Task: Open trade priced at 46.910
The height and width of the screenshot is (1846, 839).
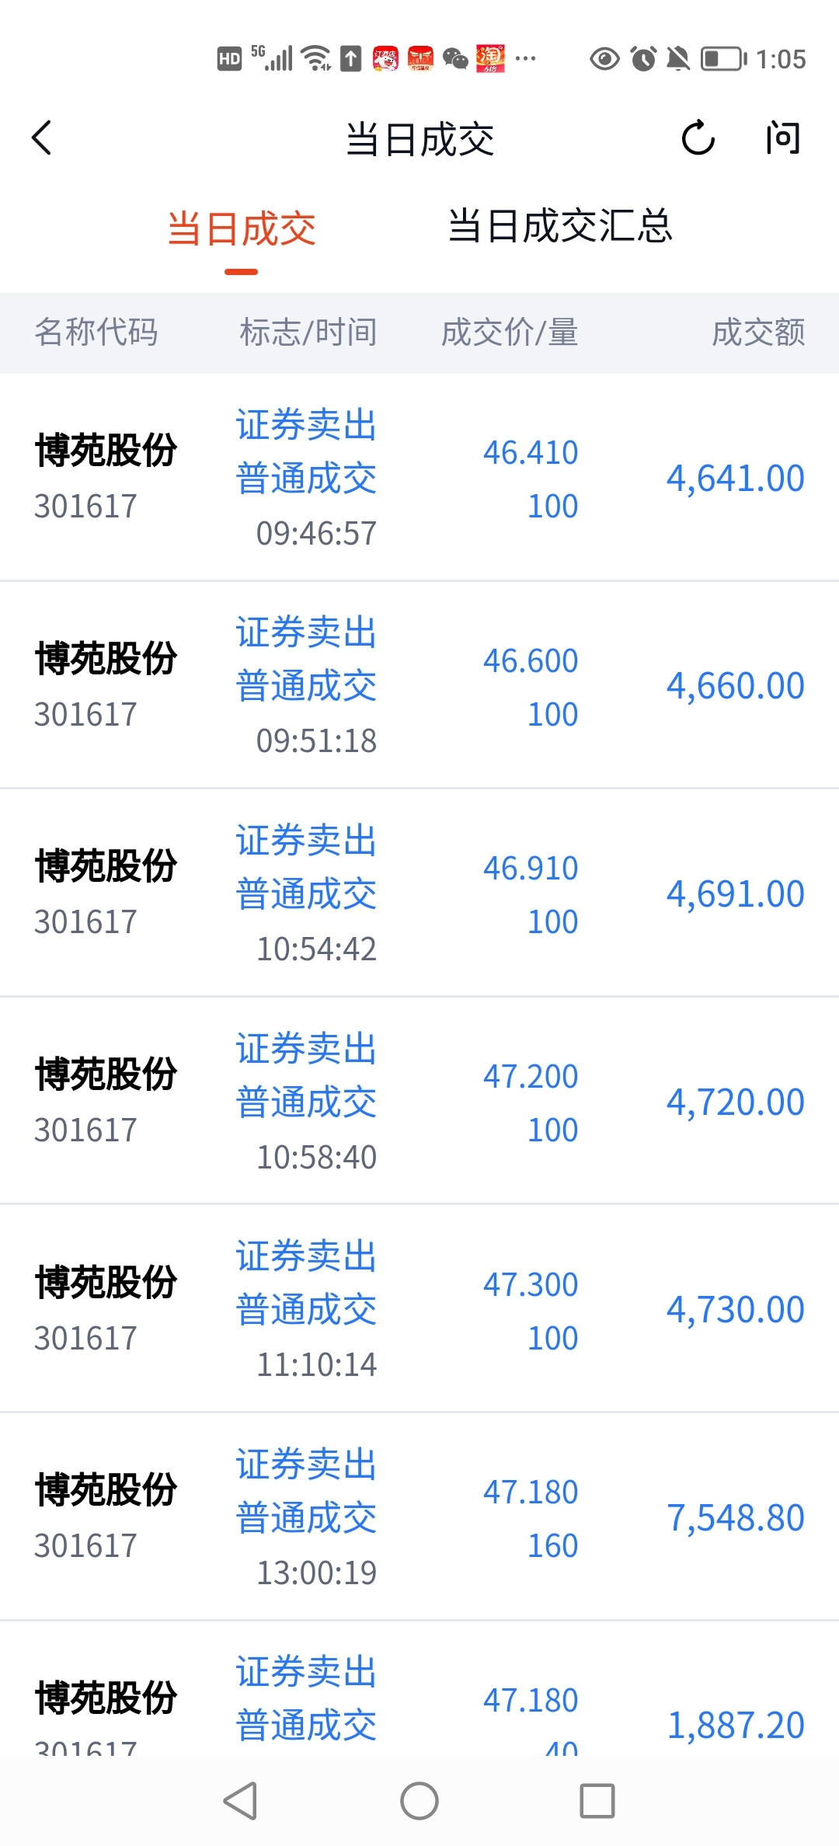Action: tap(419, 893)
